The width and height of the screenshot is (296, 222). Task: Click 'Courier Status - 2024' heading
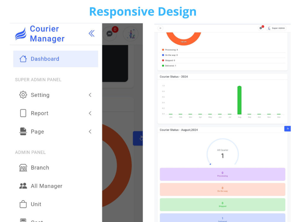(x=174, y=77)
